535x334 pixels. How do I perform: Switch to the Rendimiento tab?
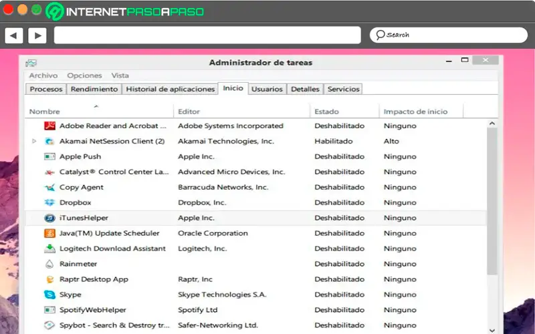click(94, 89)
